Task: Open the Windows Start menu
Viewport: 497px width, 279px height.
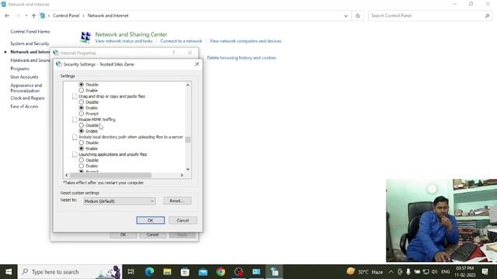Action: (x=9, y=272)
